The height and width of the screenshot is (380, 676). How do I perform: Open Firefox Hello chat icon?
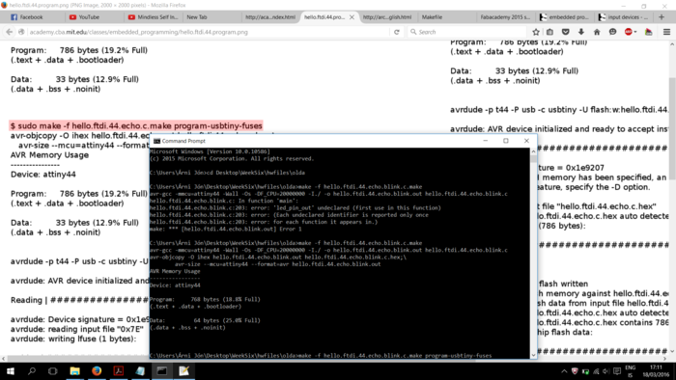tap(612, 32)
